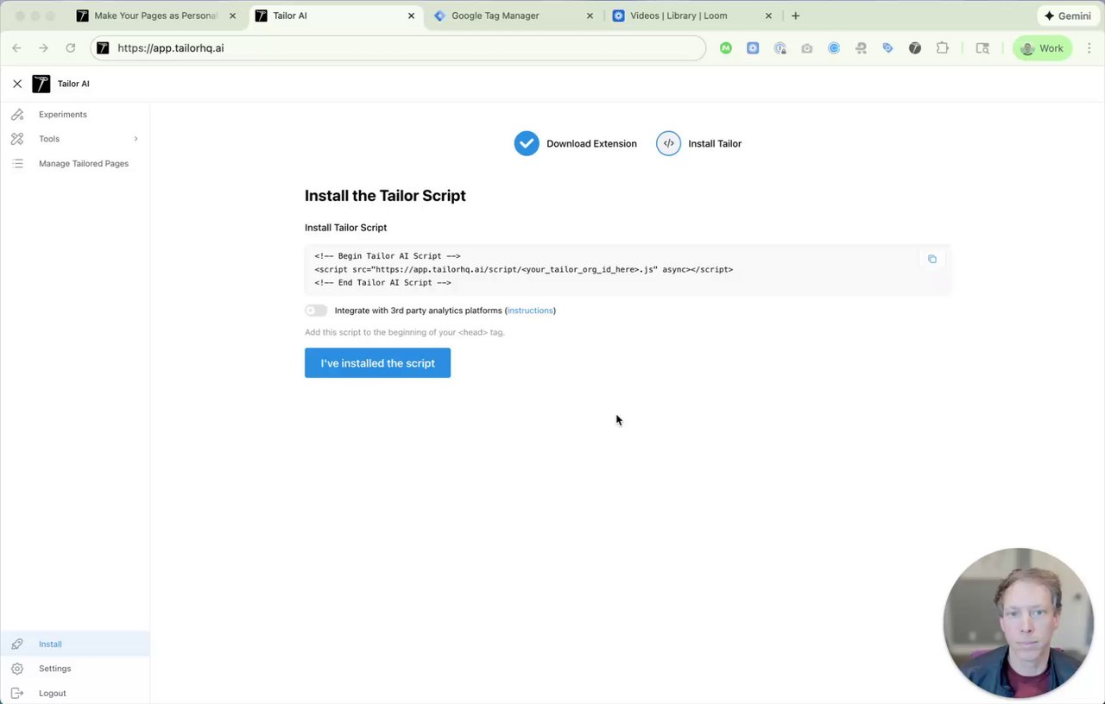Image resolution: width=1105 pixels, height=704 pixels.
Task: Reload the current page
Action: click(71, 48)
